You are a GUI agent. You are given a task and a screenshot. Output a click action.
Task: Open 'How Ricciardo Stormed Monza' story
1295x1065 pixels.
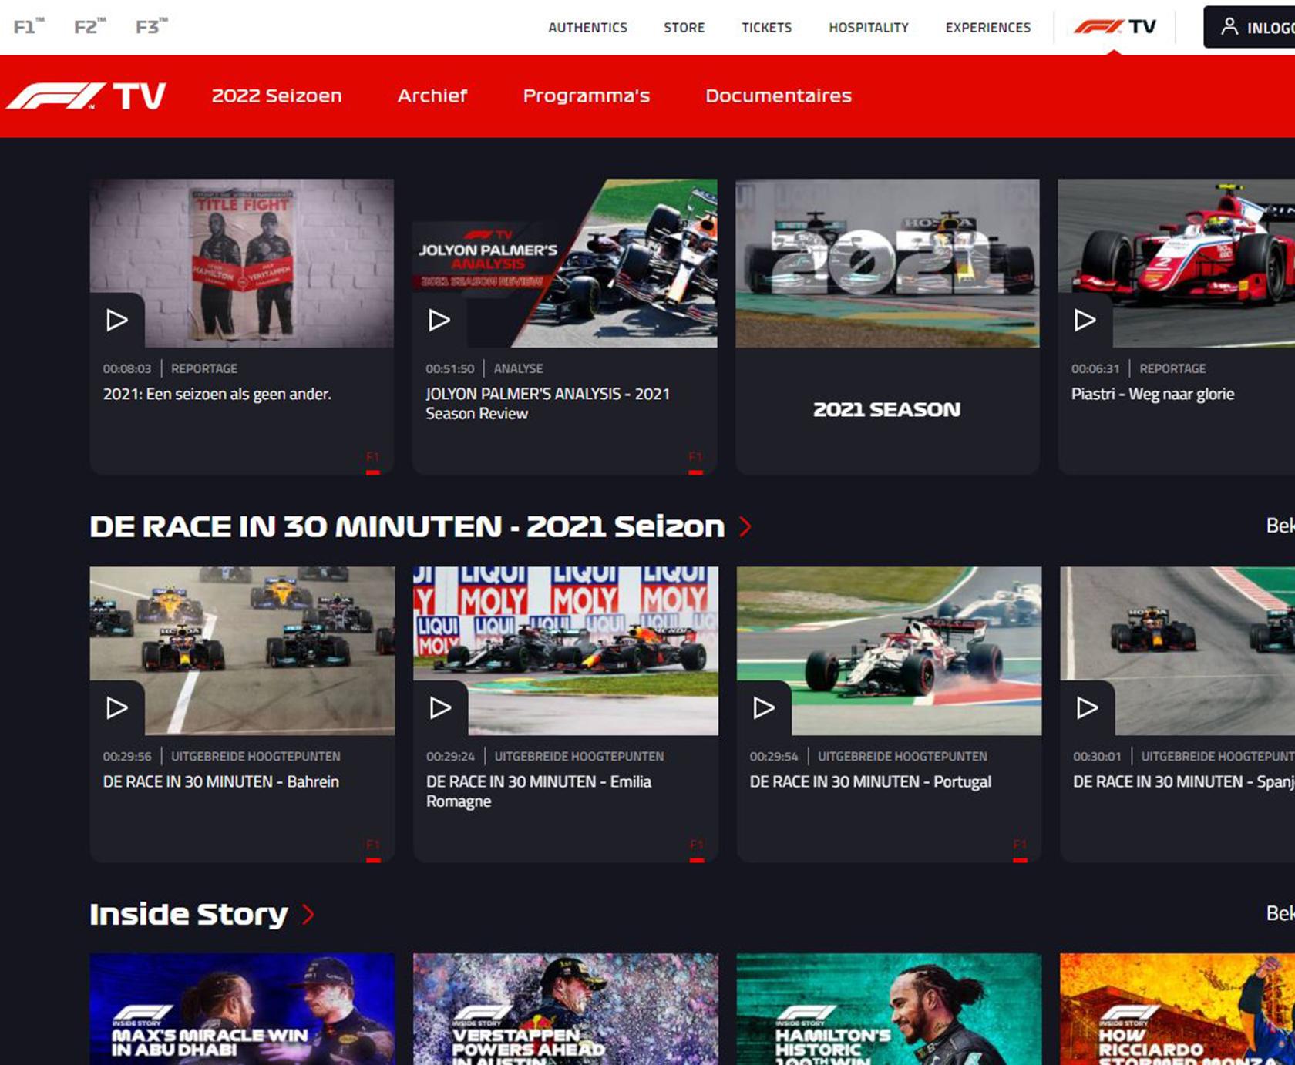coord(1178,1010)
